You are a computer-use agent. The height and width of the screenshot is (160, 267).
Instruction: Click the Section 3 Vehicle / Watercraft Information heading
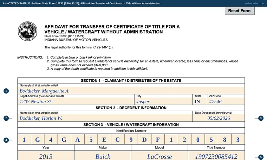pos(131,125)
